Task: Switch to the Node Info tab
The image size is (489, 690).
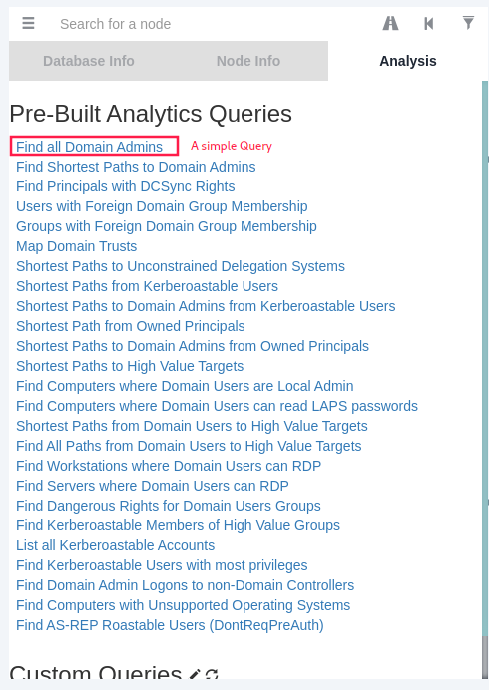Action: [x=248, y=61]
